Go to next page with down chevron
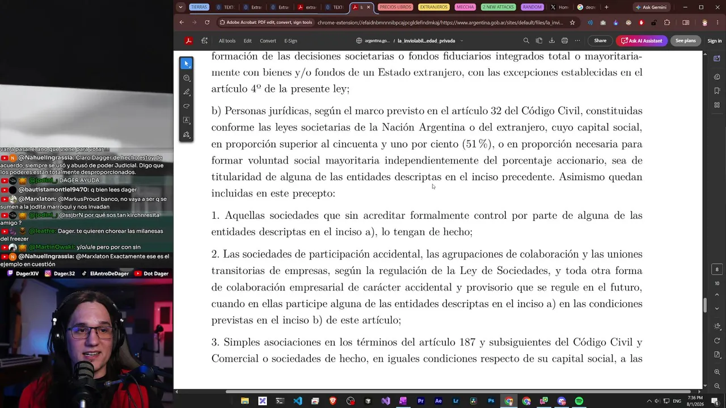The image size is (726, 408). [717, 309]
